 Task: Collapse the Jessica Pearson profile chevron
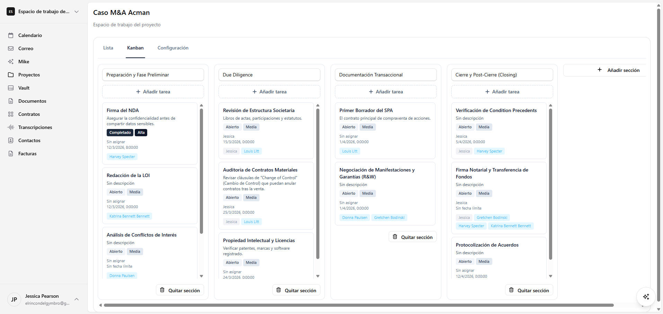pyautogui.click(x=76, y=299)
